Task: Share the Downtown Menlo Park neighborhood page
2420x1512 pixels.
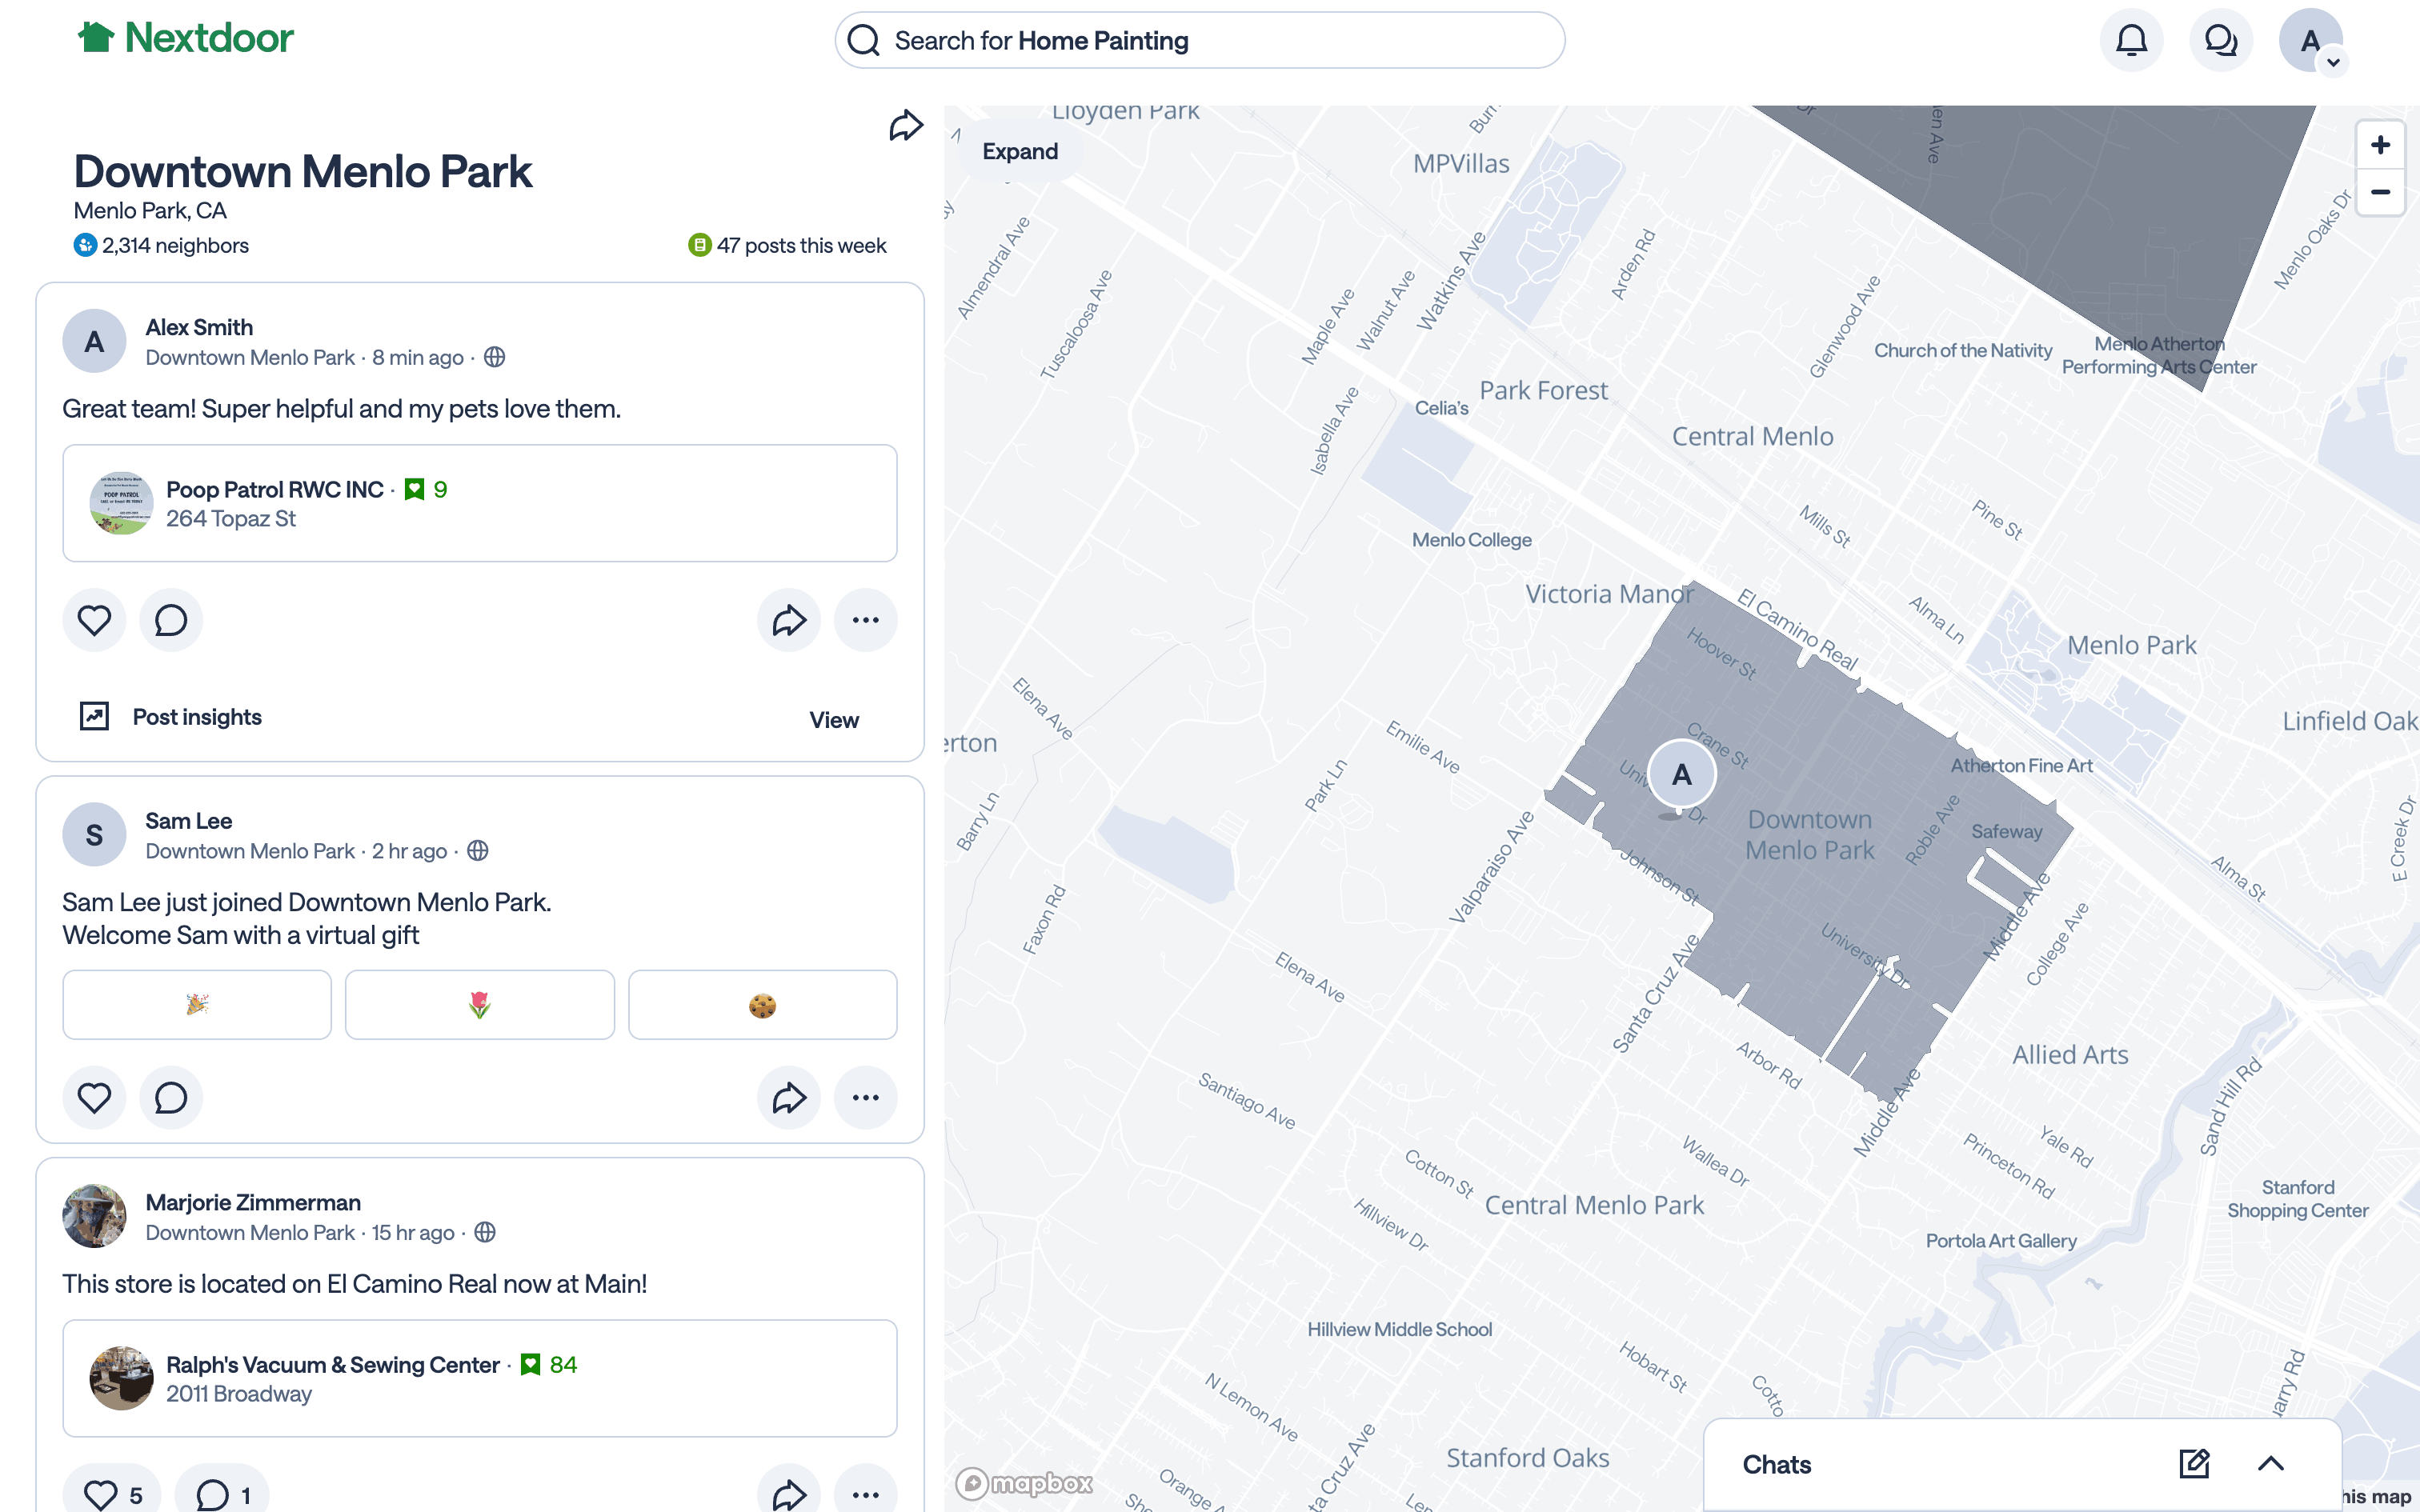Action: point(905,126)
